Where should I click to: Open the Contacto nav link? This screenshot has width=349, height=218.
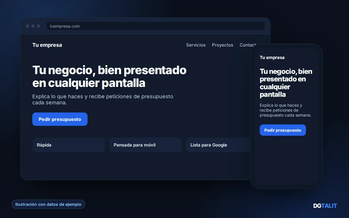[x=249, y=45]
